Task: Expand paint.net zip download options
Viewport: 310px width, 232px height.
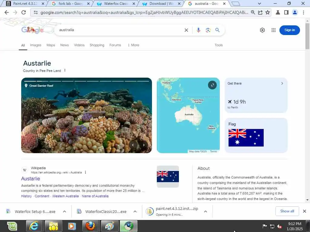Action: click(206, 211)
